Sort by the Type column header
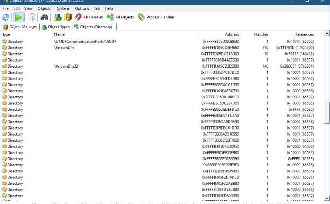This screenshot has height=204, width=330. pos(26,34)
